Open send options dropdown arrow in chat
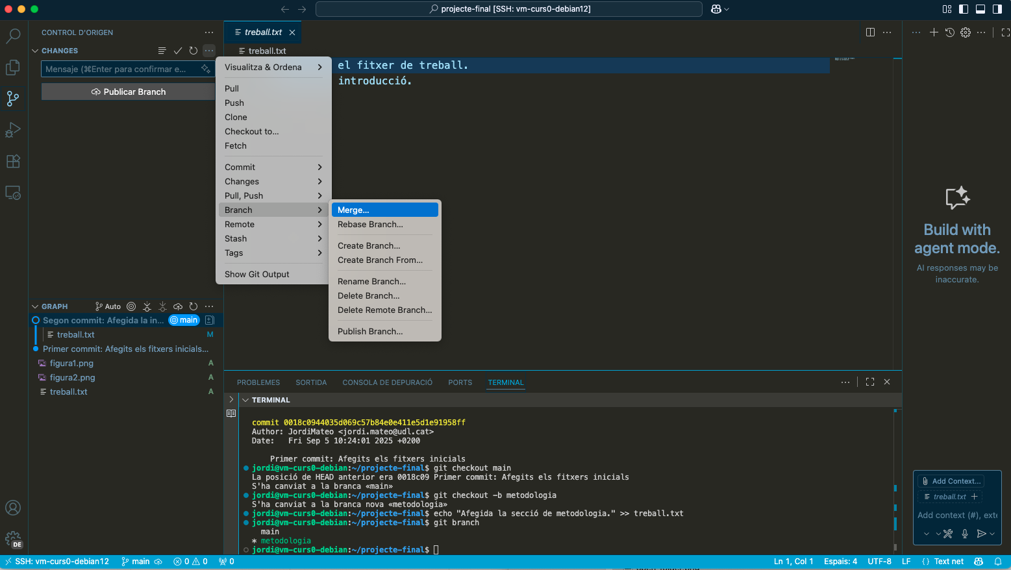Screen dimensions: 1011x570 [992, 534]
